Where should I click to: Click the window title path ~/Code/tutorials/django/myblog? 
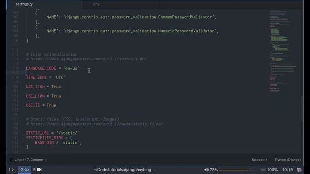[124, 170]
